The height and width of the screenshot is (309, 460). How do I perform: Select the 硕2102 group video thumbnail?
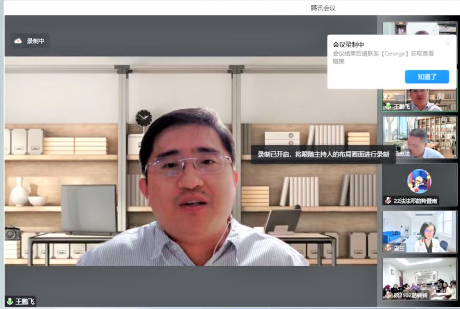pyautogui.click(x=419, y=278)
